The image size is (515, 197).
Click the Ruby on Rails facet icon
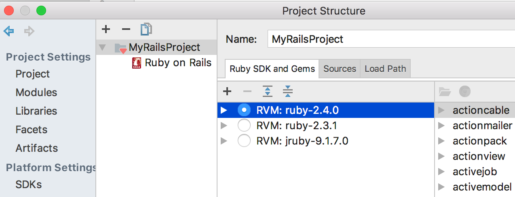(137, 63)
